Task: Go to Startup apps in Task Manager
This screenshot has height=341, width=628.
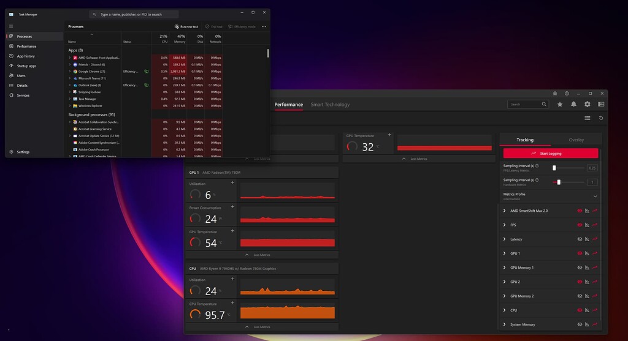Action: click(34, 66)
